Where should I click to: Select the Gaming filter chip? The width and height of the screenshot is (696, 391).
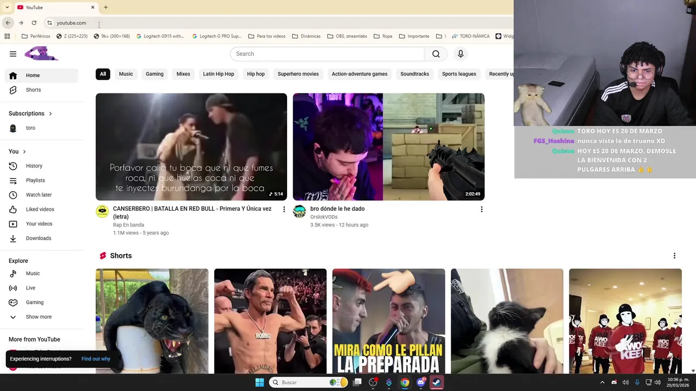pyautogui.click(x=154, y=74)
